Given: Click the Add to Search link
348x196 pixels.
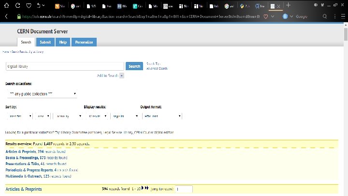Looking at the screenshot, I should point(107,75).
